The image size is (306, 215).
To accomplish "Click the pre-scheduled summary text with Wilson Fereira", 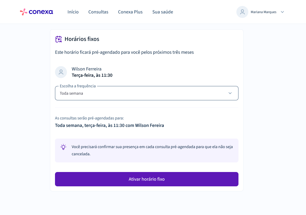I will [x=109, y=125].
